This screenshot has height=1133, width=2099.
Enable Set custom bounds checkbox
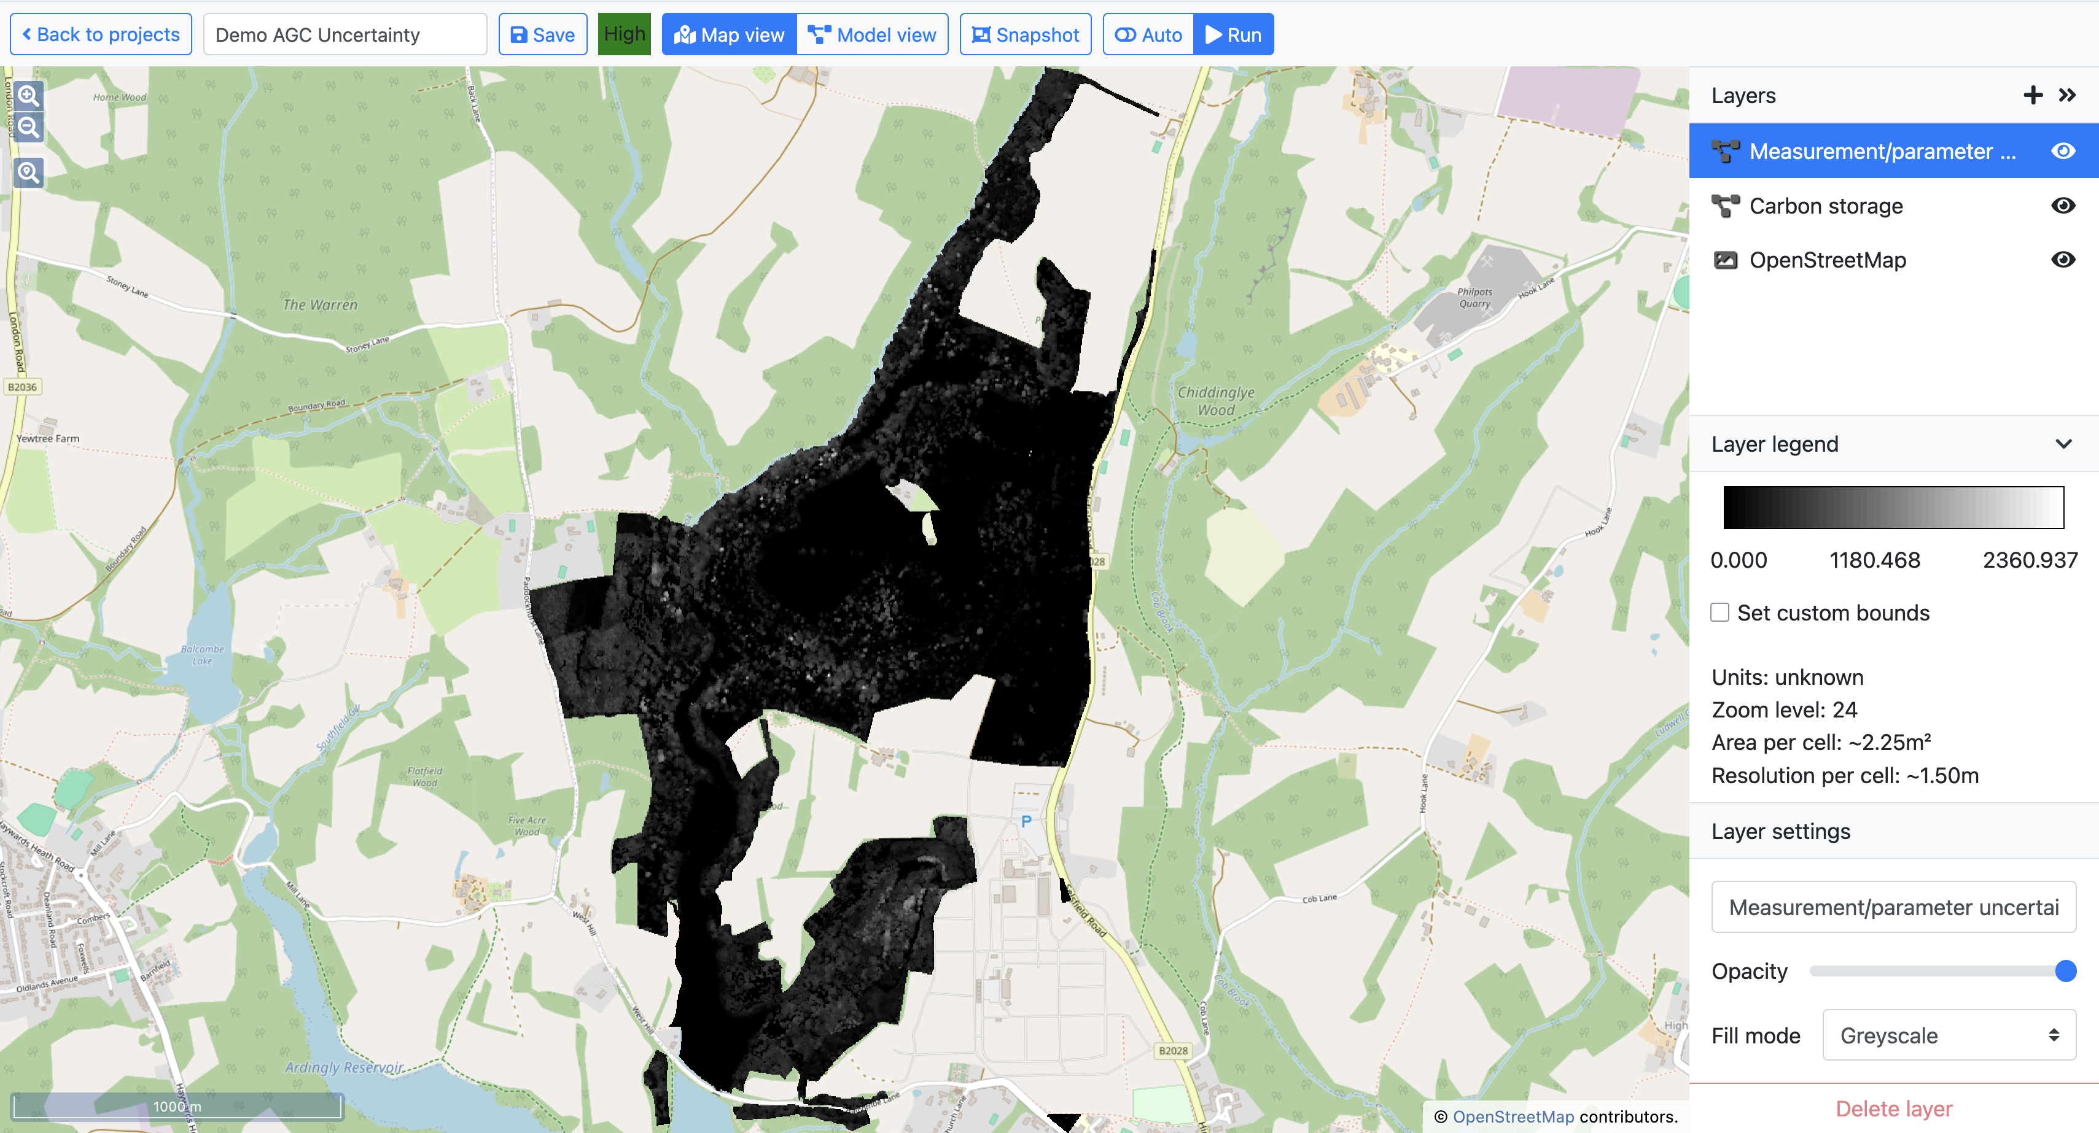click(x=1719, y=613)
